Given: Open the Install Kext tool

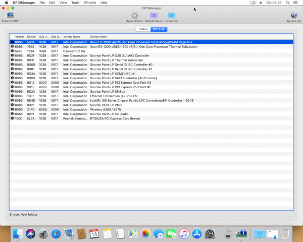Looking at the screenshot, I should [x=171, y=16].
